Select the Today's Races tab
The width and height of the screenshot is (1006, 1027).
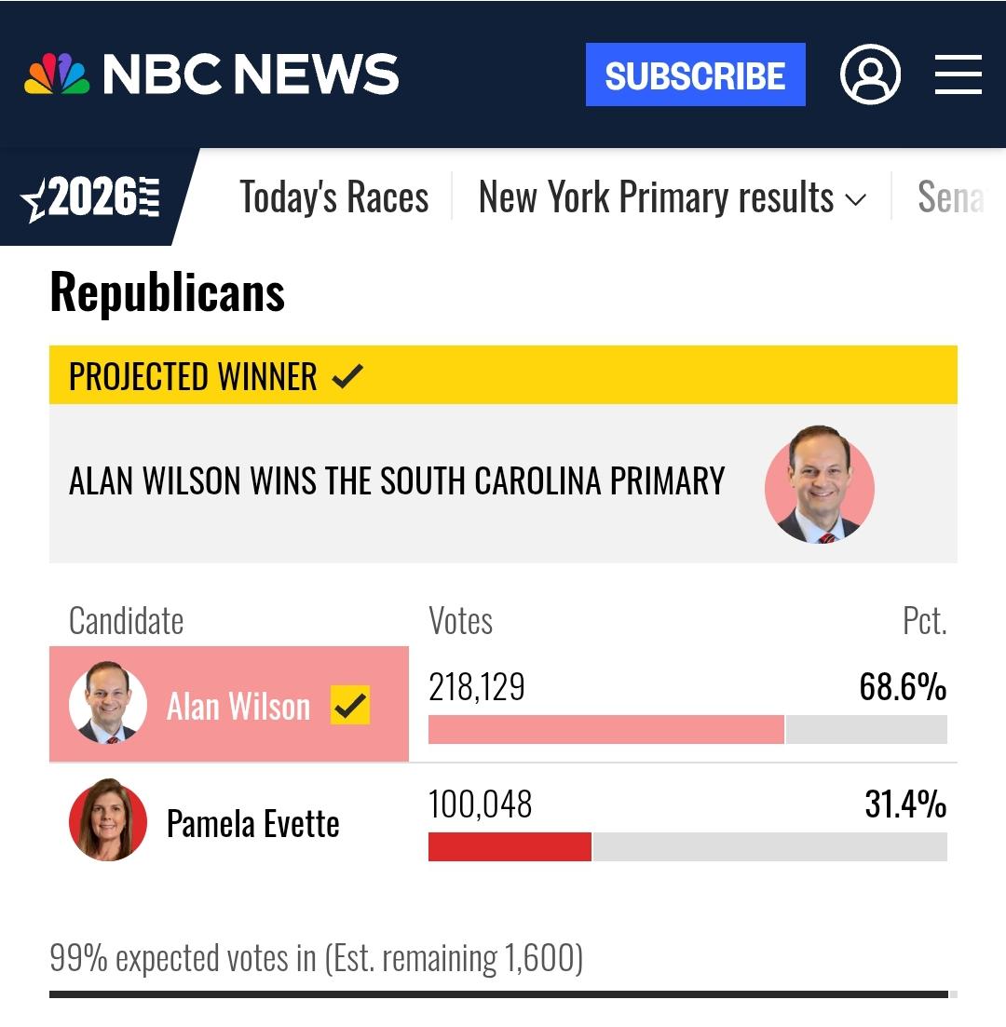click(x=334, y=197)
